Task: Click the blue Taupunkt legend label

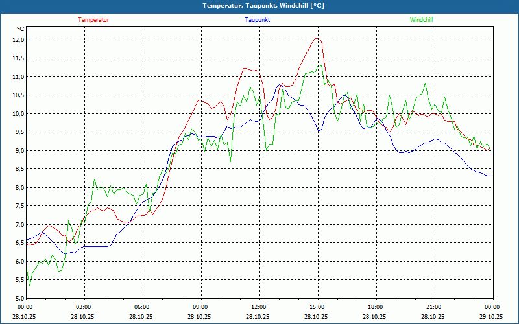Action: pos(258,20)
